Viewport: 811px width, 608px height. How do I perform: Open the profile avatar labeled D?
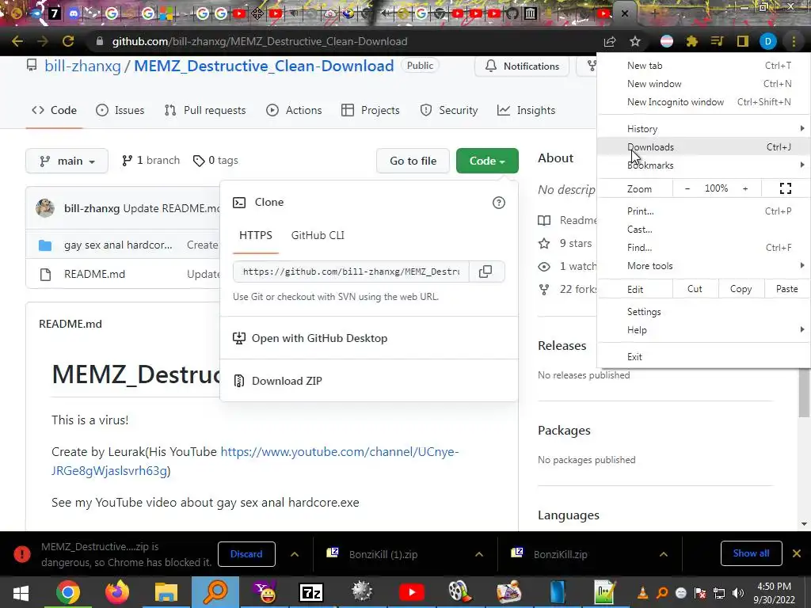tap(768, 41)
